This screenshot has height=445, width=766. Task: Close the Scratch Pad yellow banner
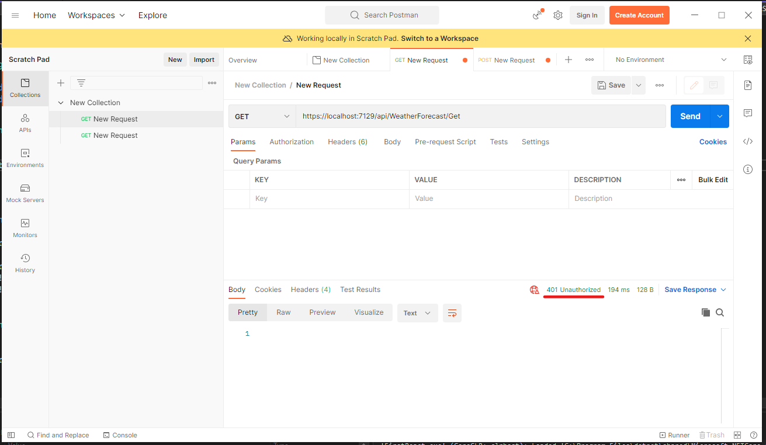tap(748, 39)
